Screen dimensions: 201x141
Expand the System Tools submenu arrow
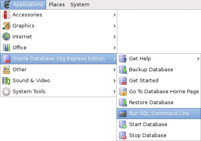[x=114, y=92]
